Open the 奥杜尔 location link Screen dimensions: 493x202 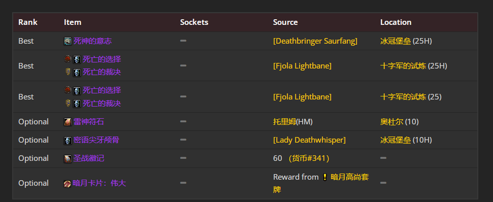[391, 122]
